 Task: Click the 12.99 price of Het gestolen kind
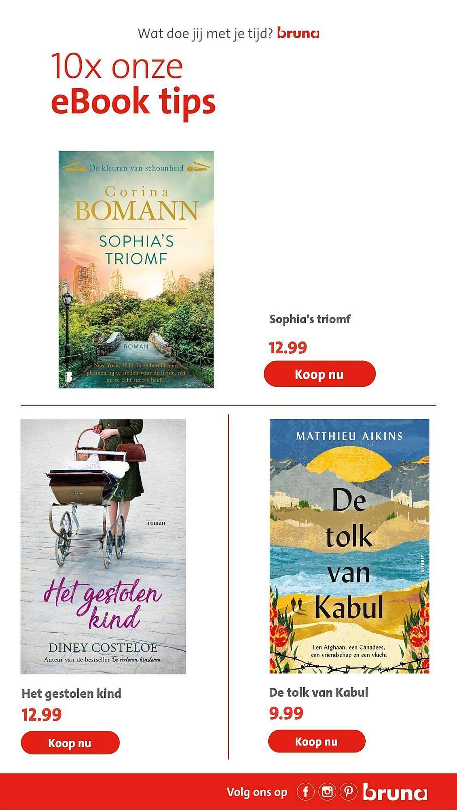coord(41,715)
